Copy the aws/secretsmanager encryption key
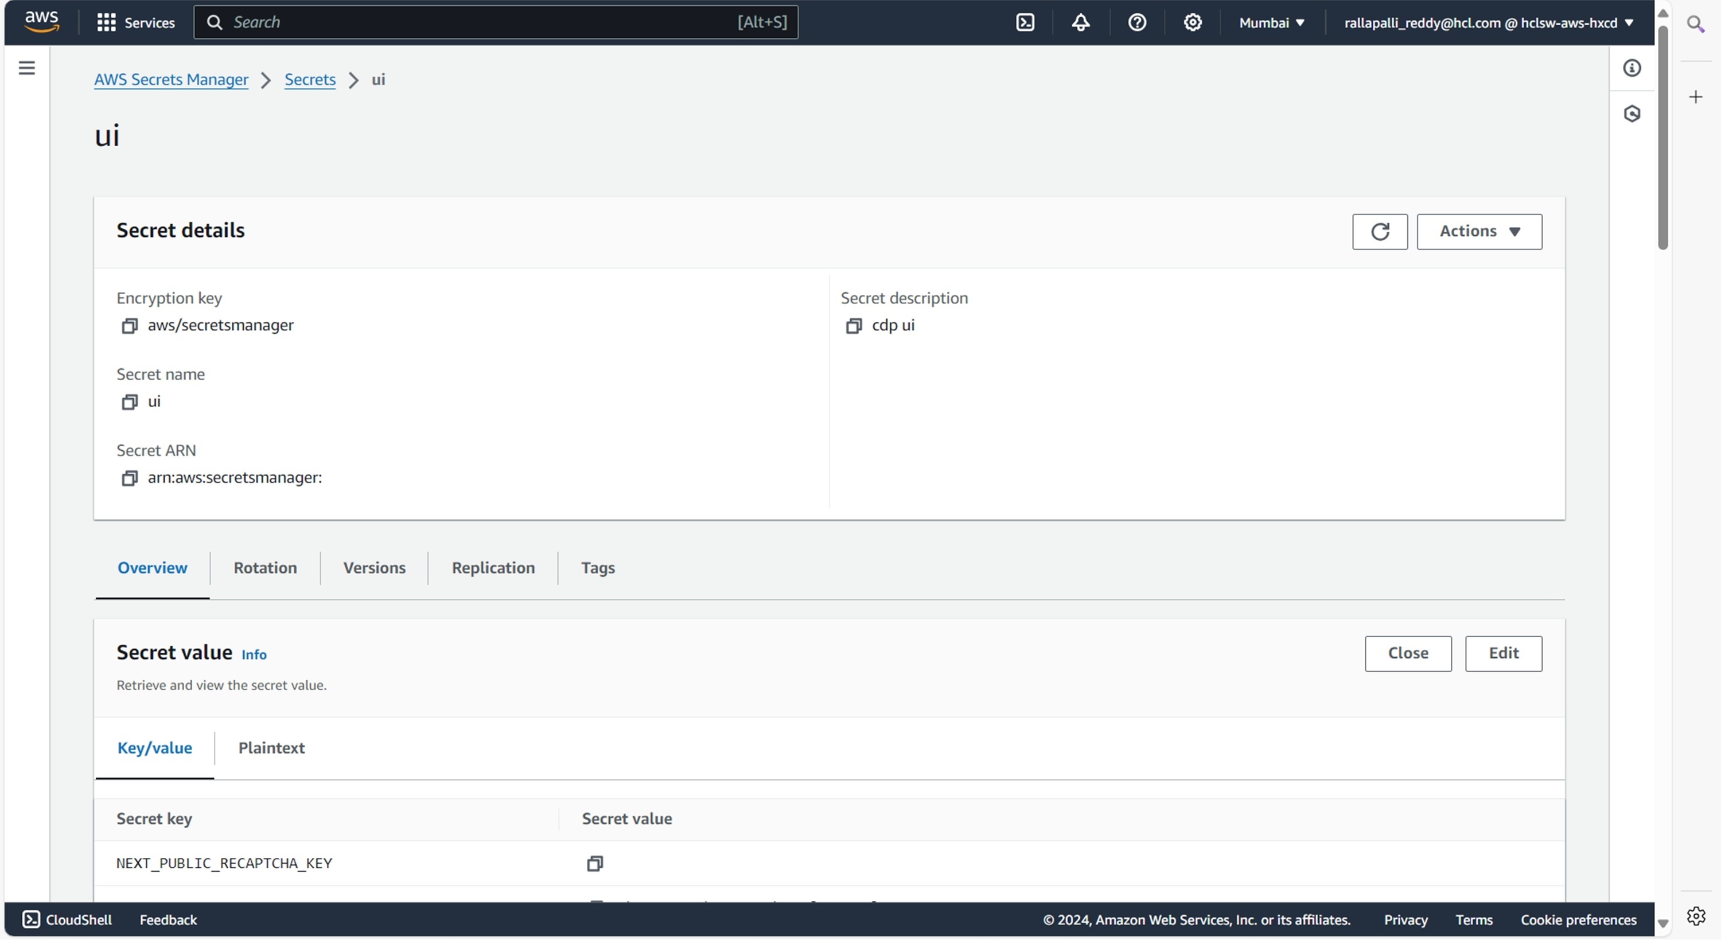This screenshot has height=940, width=1721. coord(130,326)
